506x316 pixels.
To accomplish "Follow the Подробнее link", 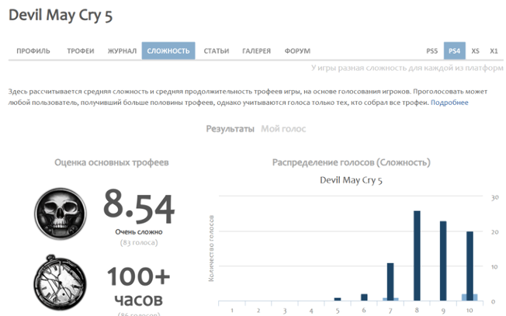I will coord(449,102).
